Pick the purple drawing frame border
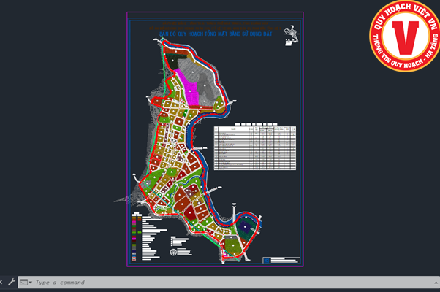440x292 pixels. pos(127,146)
